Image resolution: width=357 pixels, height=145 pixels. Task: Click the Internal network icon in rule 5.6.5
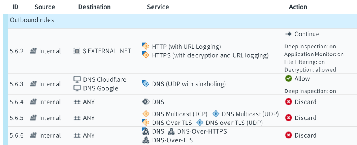(33, 118)
